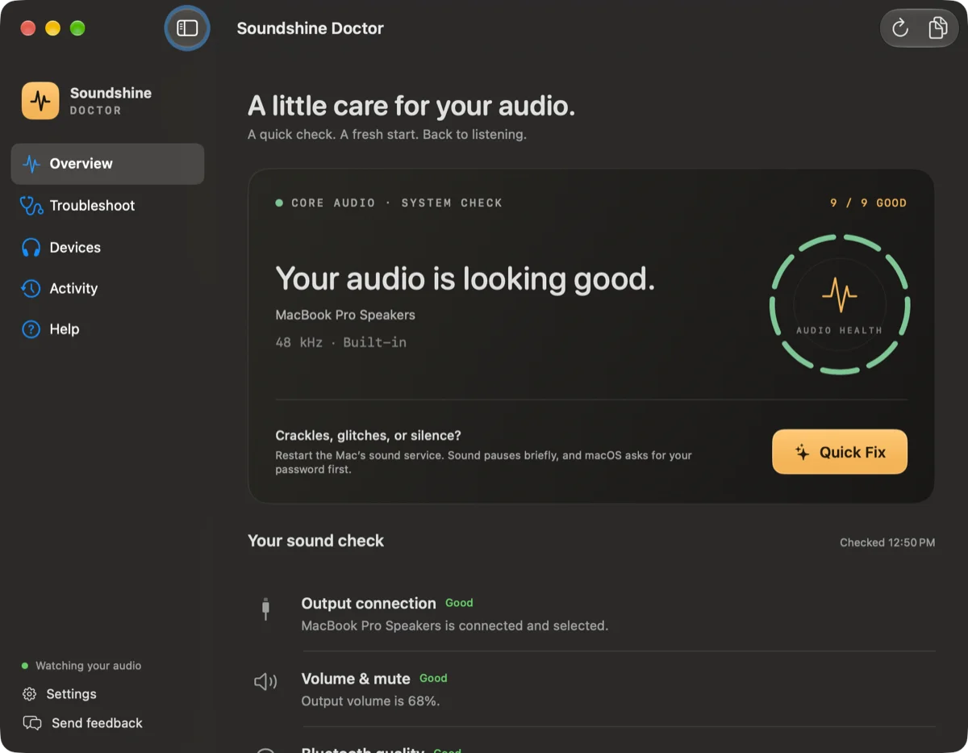Toggle the sidebar with the toolbar button
968x753 pixels.
click(x=187, y=28)
